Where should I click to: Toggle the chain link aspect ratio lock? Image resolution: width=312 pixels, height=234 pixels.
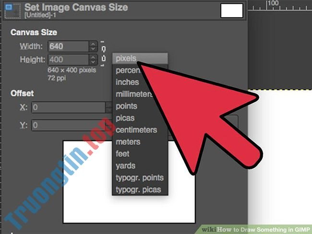(x=103, y=53)
